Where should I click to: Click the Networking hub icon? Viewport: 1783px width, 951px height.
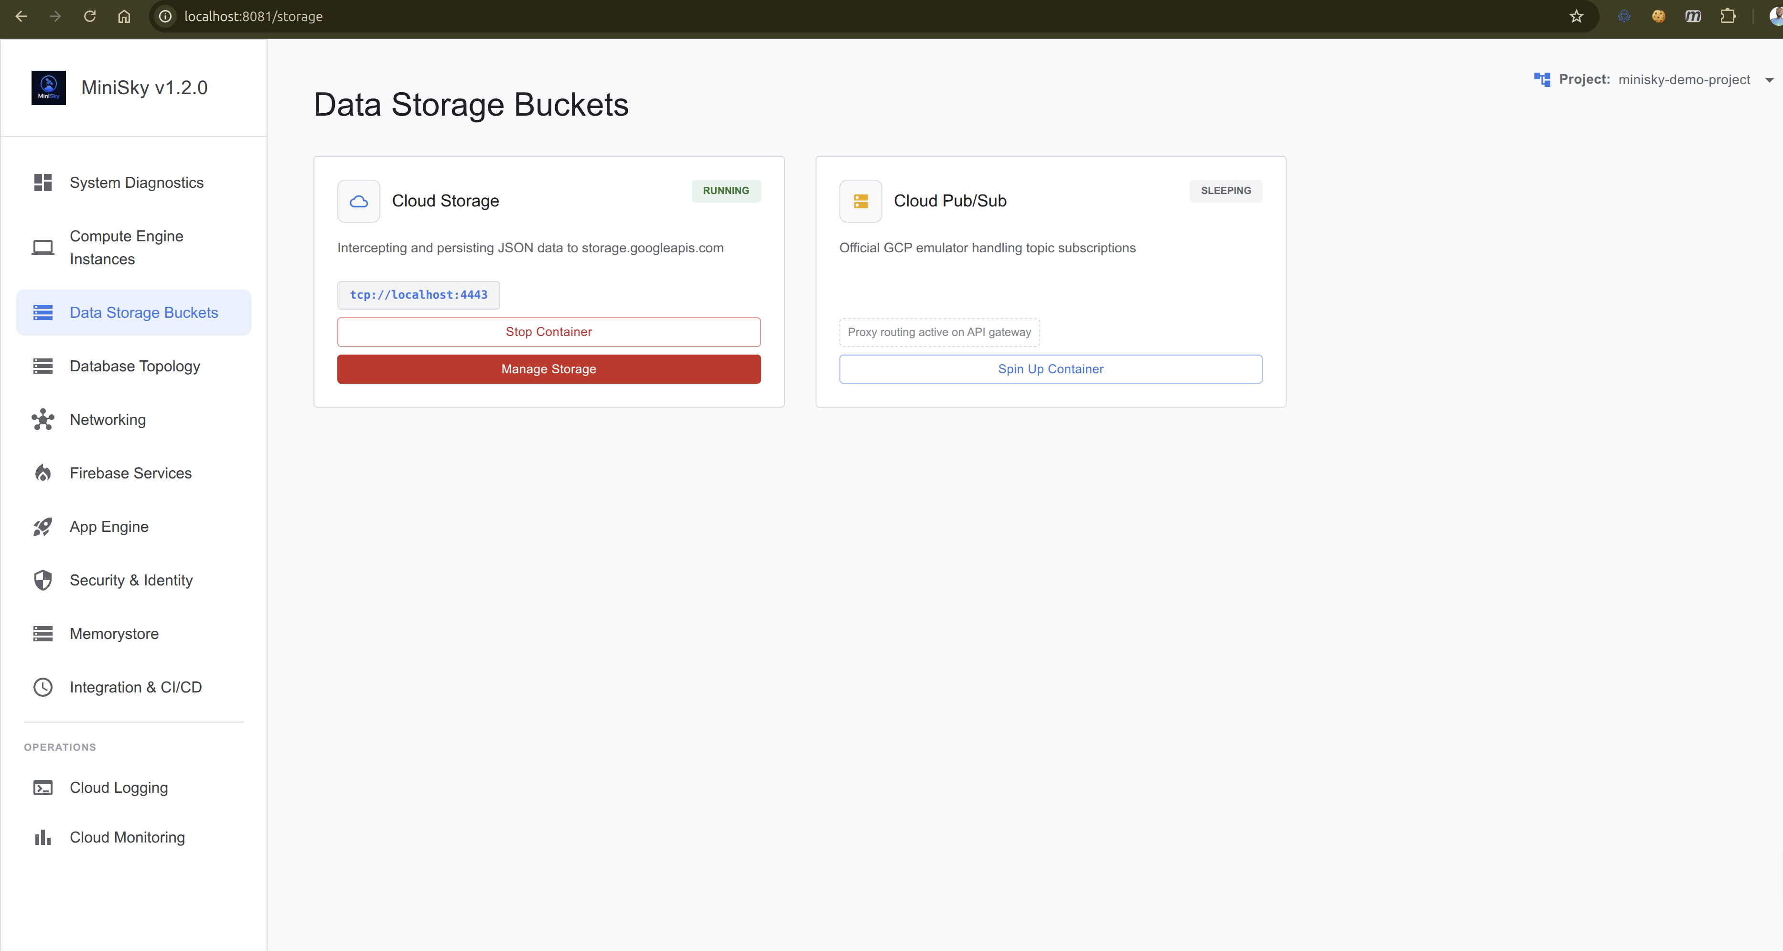point(43,420)
